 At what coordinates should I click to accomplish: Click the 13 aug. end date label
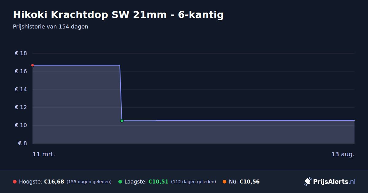(343, 154)
